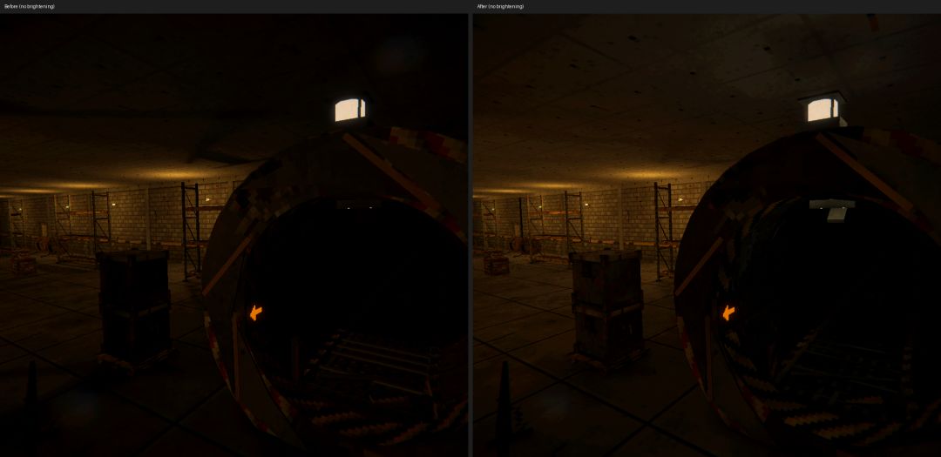Click the "After (no brightening)" label
The height and width of the screenshot is (457, 941).
(x=500, y=6)
